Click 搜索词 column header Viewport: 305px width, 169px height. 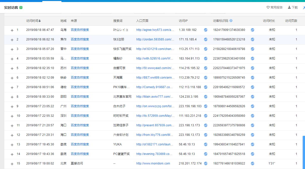point(118,21)
